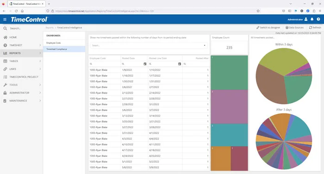324x174 pixels.
Task: Expand the Timesheet sidebar menu
Action: pyautogui.click(x=21, y=45)
